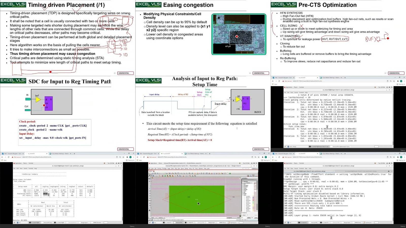Viewport: 406px width, 228px height.
Task: Open a new tab beside Webex tab in layout browser
Action: pos(210,153)
